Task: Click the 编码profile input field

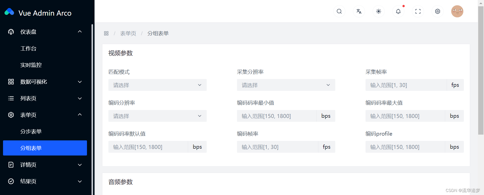Action: [405, 147]
